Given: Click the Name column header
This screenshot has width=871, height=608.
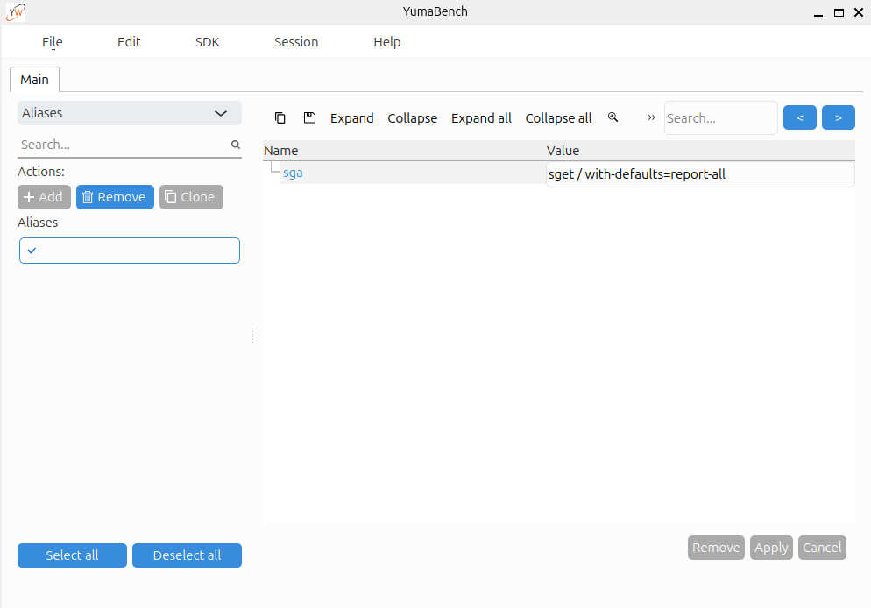Looking at the screenshot, I should click(405, 151).
